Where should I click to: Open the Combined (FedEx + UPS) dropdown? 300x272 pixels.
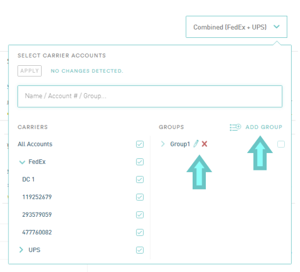click(236, 27)
